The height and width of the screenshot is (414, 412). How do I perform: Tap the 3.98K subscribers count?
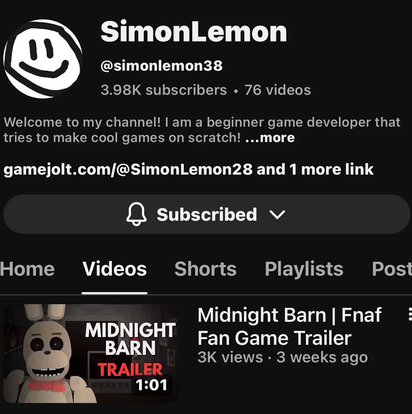pos(164,90)
